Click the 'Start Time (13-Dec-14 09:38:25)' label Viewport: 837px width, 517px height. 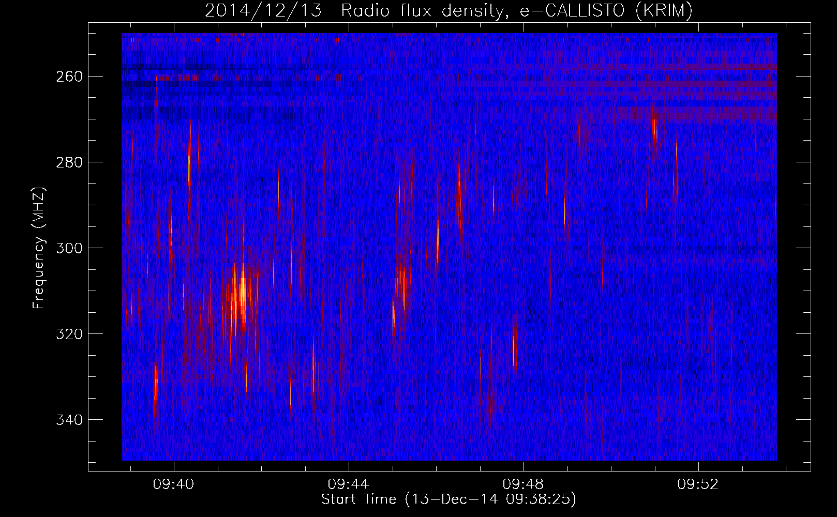[x=449, y=499]
